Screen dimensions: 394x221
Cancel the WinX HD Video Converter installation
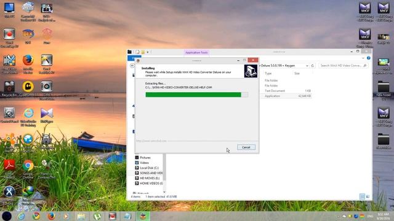point(246,147)
